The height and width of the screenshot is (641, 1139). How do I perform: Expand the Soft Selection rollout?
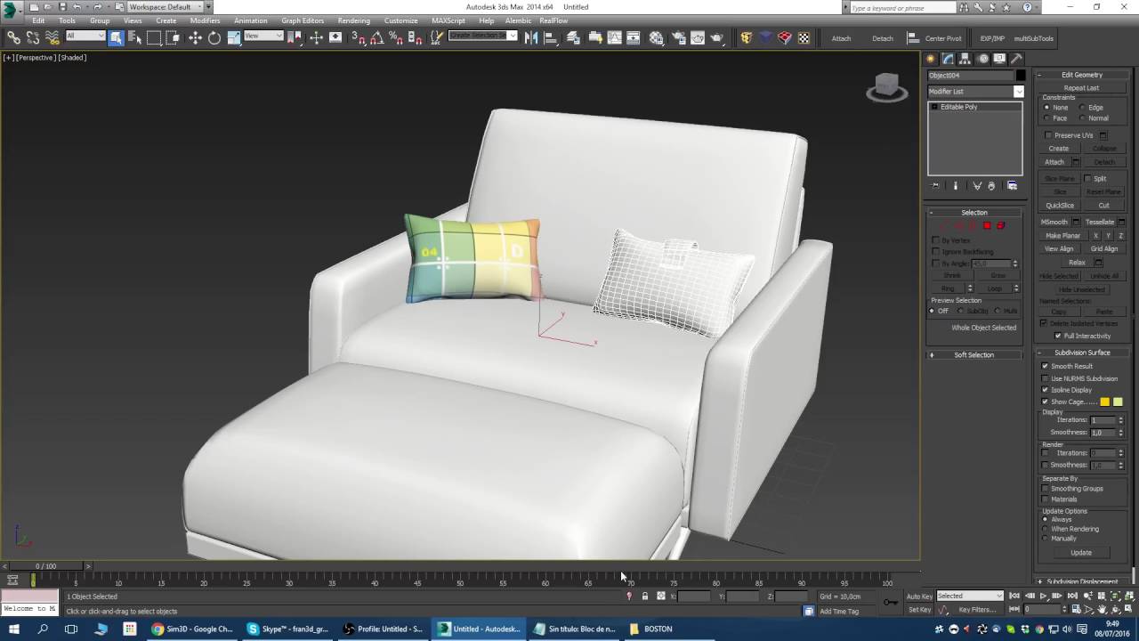click(974, 355)
